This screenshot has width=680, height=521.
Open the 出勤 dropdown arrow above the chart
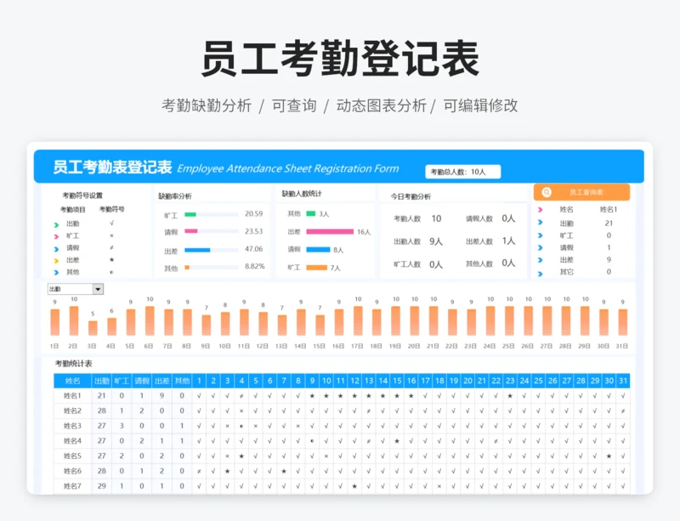pyautogui.click(x=98, y=289)
